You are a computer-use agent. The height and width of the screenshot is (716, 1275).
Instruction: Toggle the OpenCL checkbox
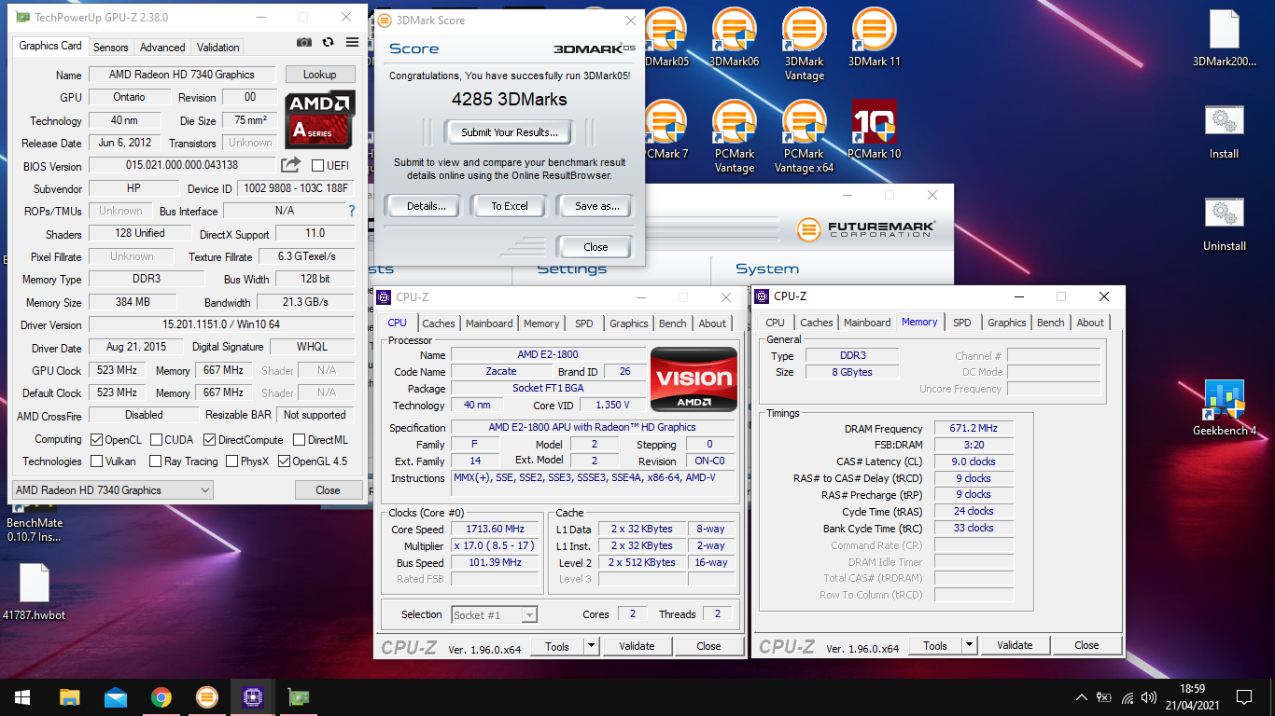pyautogui.click(x=97, y=439)
